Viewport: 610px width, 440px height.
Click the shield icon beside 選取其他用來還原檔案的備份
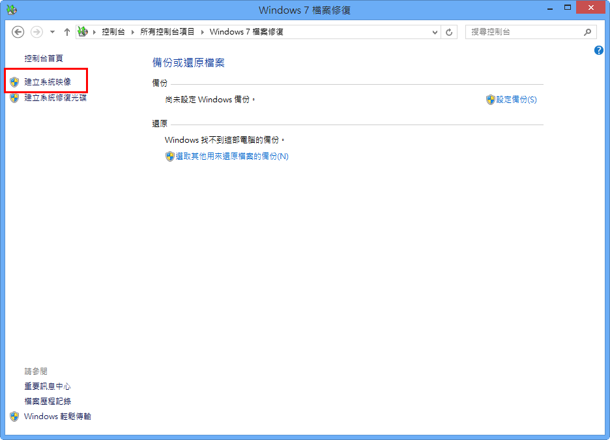click(169, 156)
